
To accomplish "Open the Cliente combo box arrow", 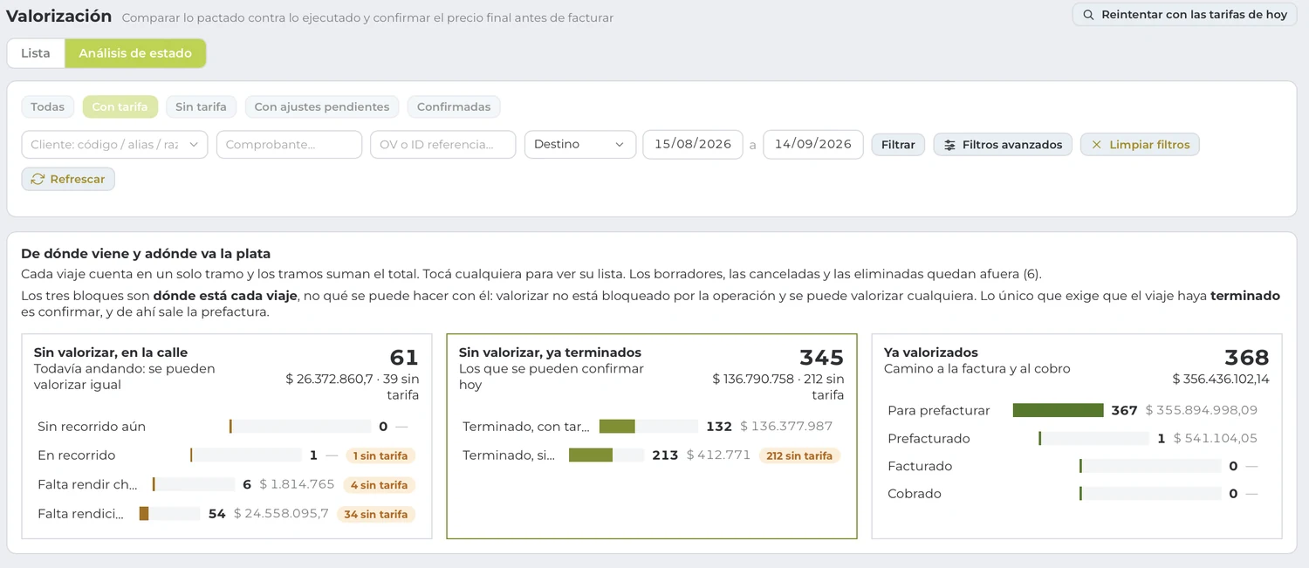I will pos(194,145).
